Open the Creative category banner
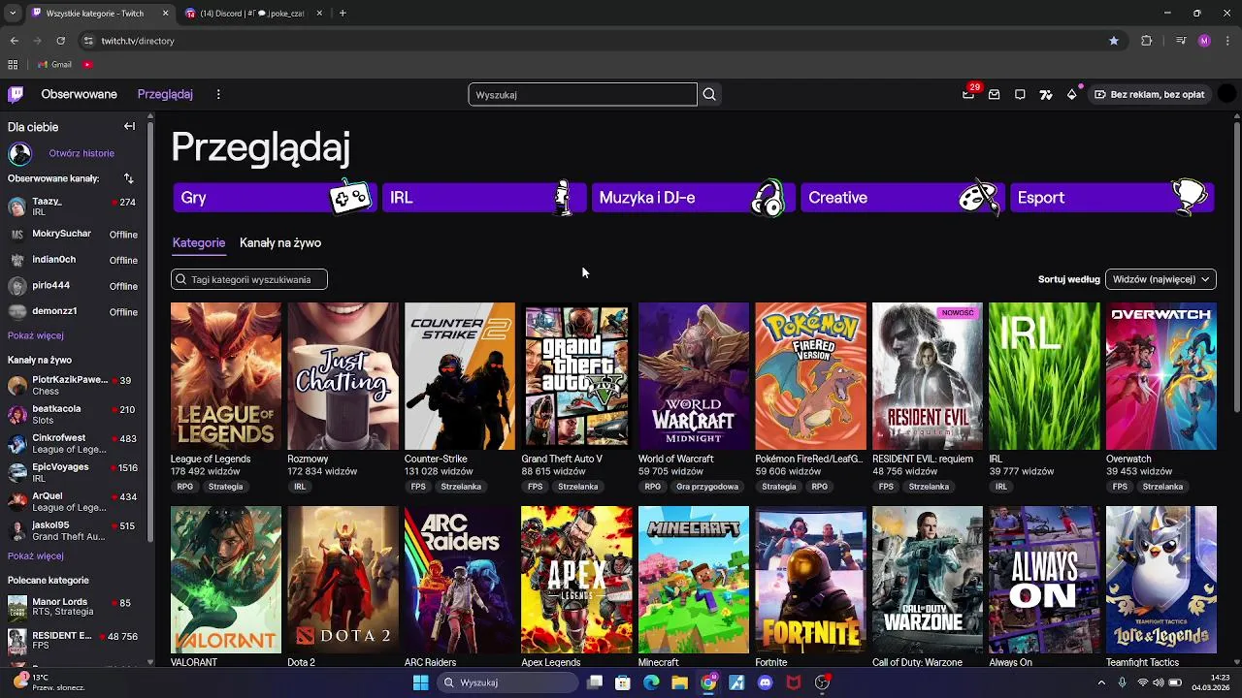 (x=902, y=198)
